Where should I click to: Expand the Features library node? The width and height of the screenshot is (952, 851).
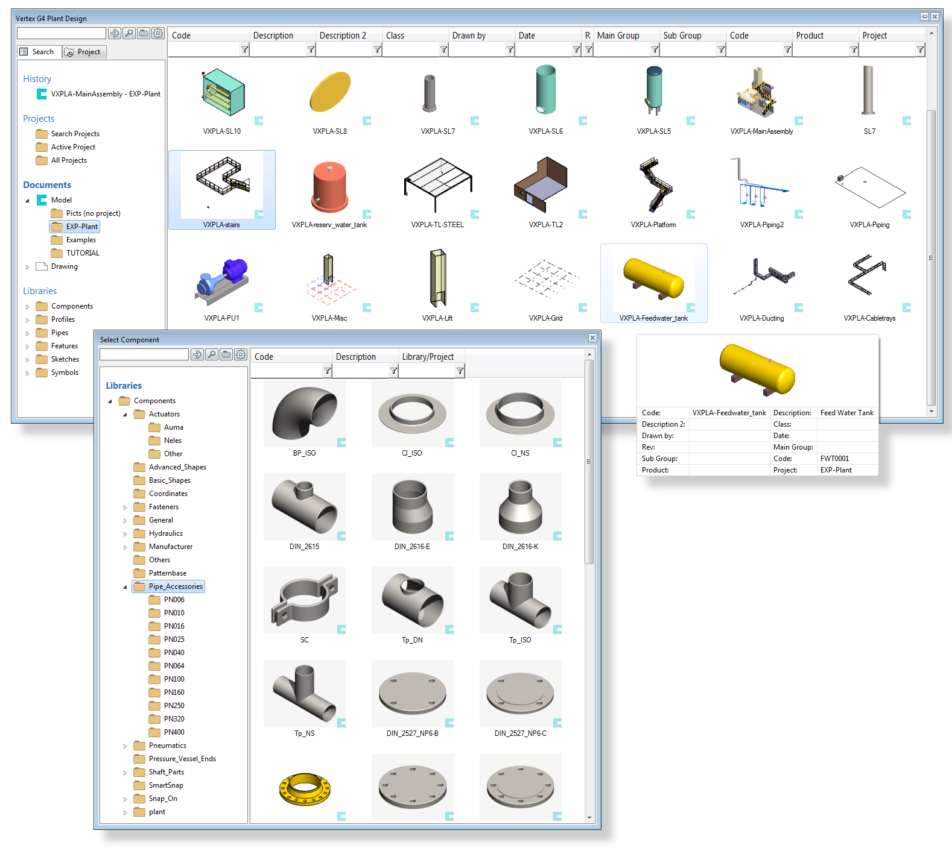tap(27, 347)
